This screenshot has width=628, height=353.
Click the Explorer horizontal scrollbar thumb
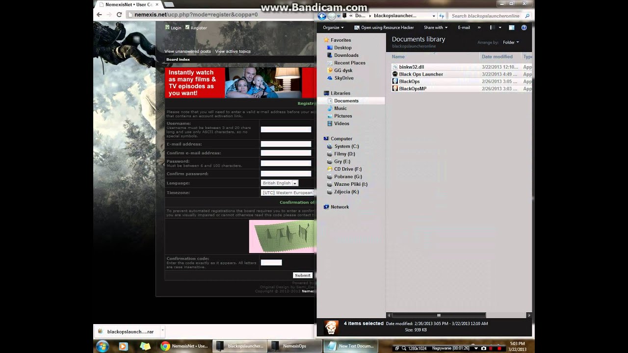439,315
